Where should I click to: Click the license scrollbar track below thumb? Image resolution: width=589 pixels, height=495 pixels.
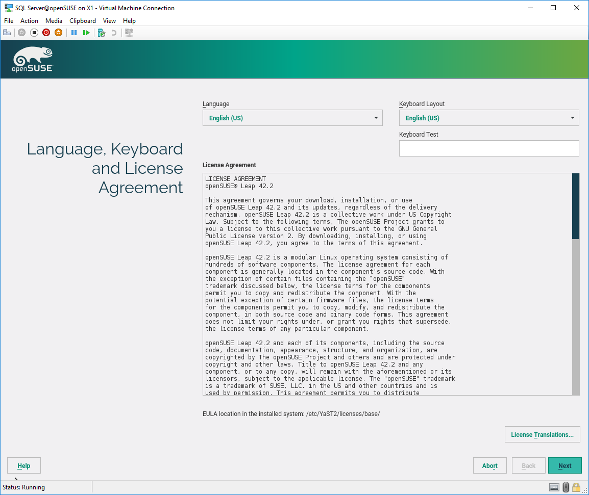[576, 317]
